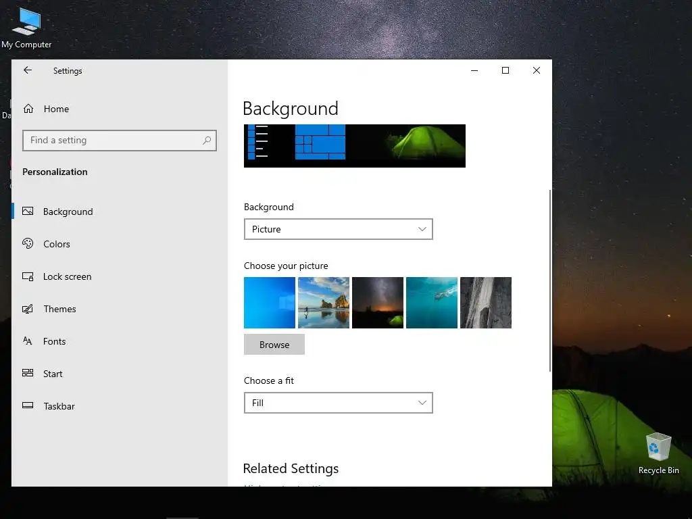This screenshot has width=692, height=519.
Task: Click the Home house icon
Action: pyautogui.click(x=28, y=109)
